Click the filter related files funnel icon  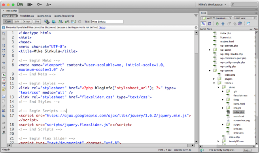pyautogui.click(x=196, y=15)
